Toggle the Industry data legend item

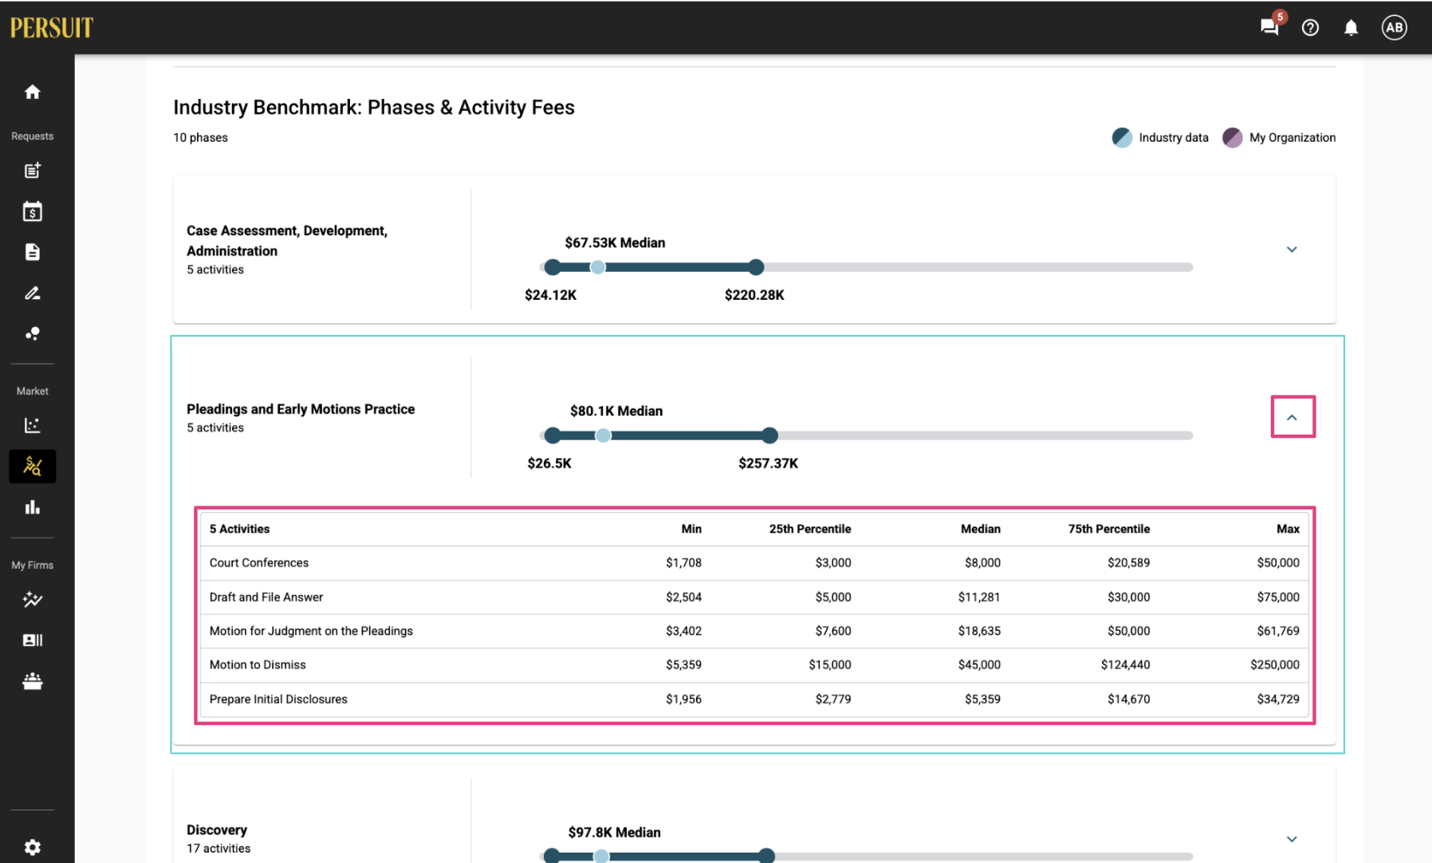pos(1160,137)
